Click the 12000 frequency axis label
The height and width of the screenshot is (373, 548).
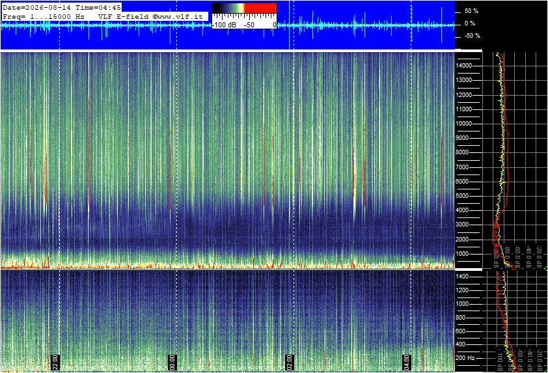(x=464, y=95)
